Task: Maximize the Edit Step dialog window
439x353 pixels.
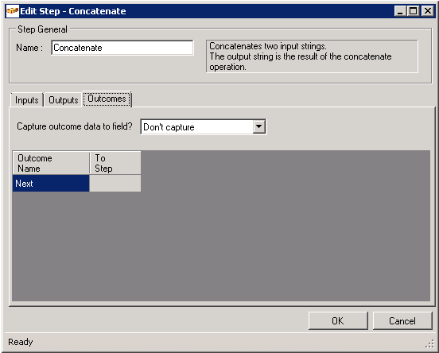Action: click(x=414, y=11)
